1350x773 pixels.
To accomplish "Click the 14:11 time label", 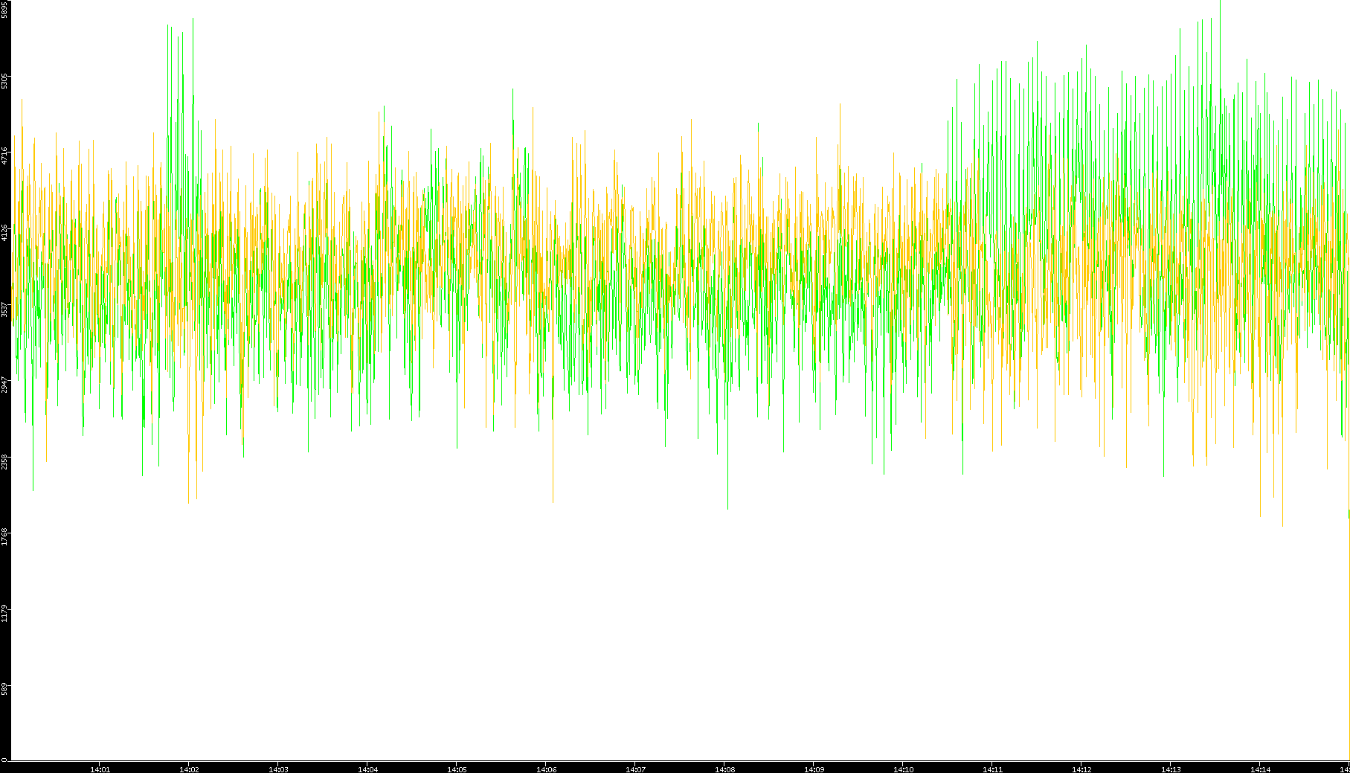I will coord(992,769).
